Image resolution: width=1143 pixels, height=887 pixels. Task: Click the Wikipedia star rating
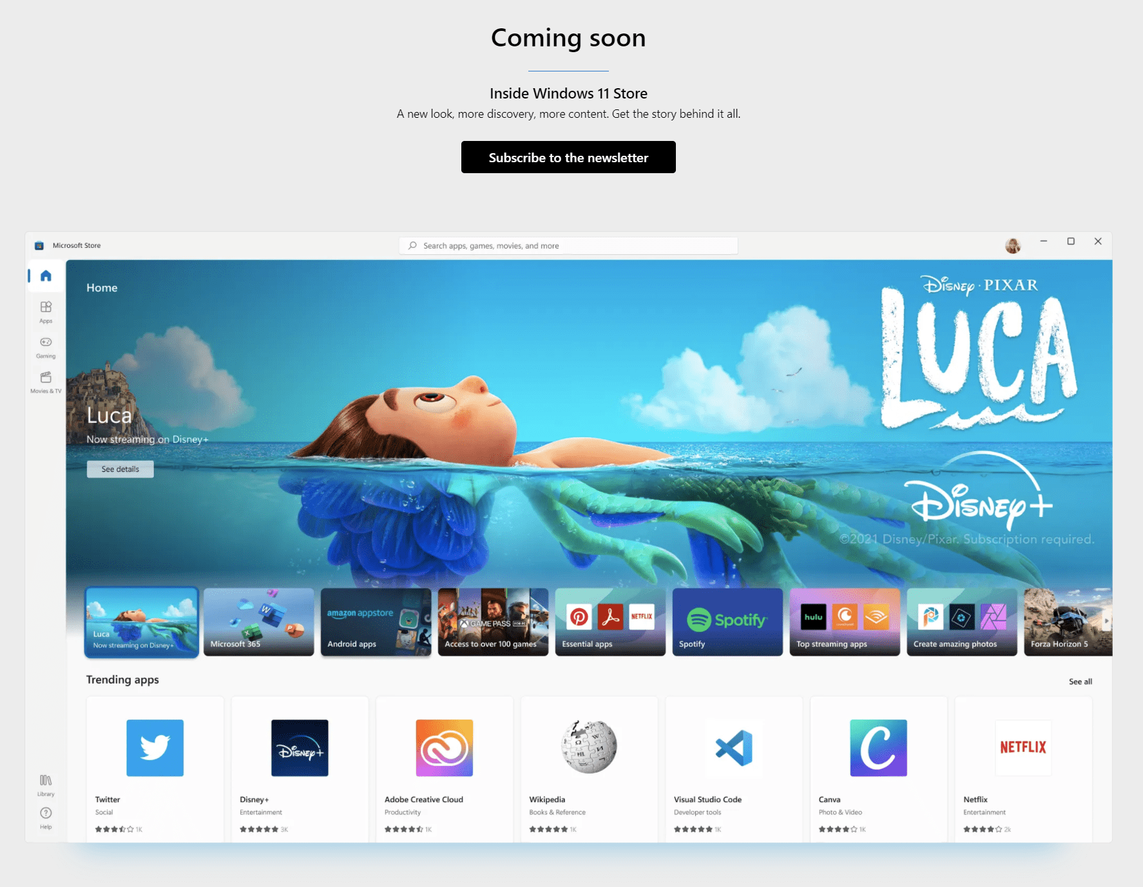[548, 829]
